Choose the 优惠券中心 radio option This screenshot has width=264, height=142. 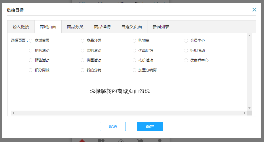coord(186,60)
